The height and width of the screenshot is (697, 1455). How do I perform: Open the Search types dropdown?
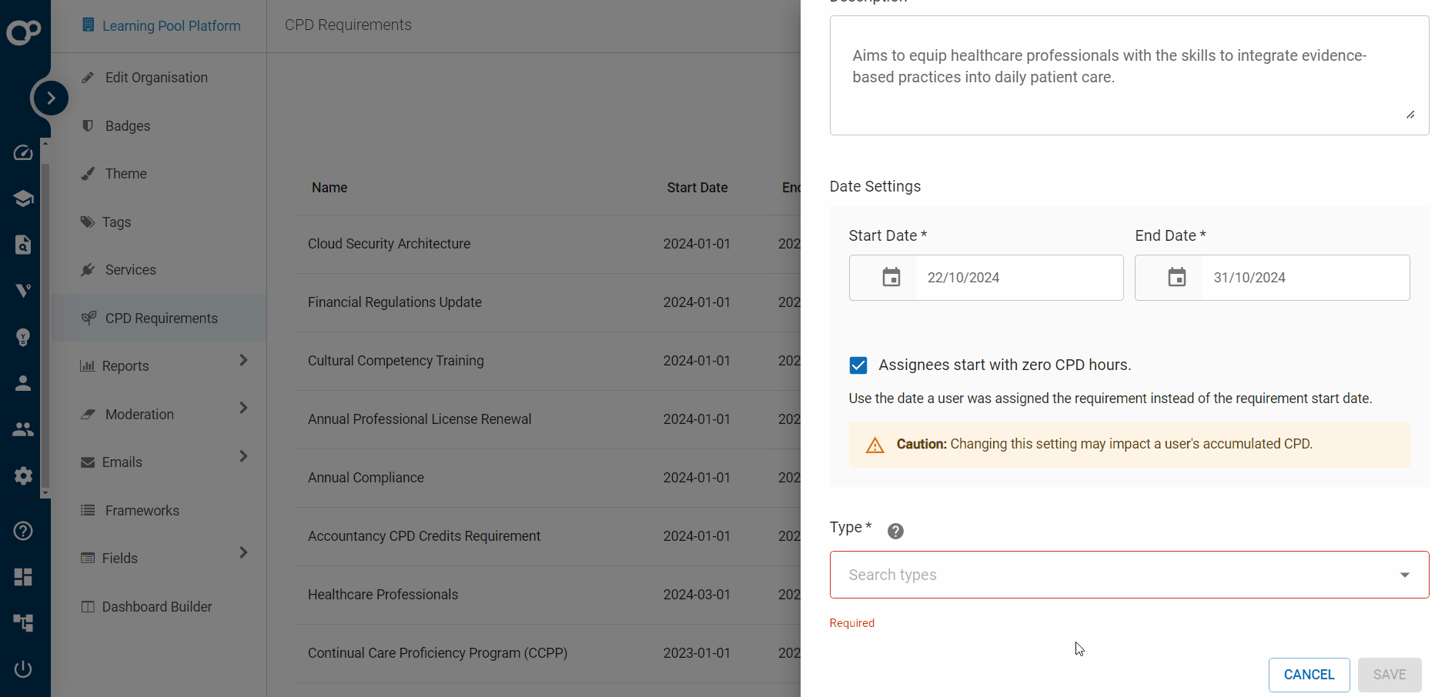[1128, 575]
